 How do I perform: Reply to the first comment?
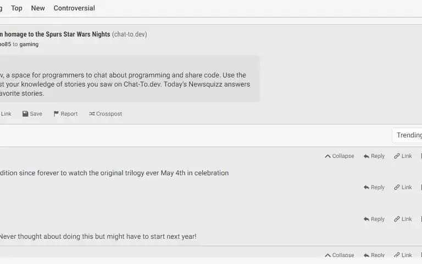[x=374, y=156]
